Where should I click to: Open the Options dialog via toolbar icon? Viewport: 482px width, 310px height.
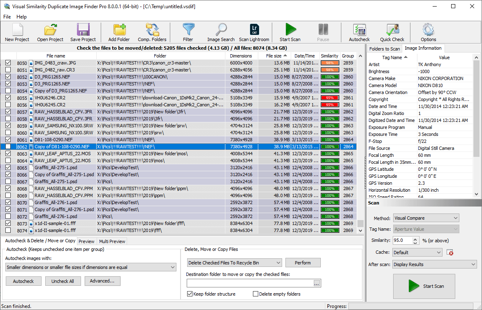tap(428, 32)
